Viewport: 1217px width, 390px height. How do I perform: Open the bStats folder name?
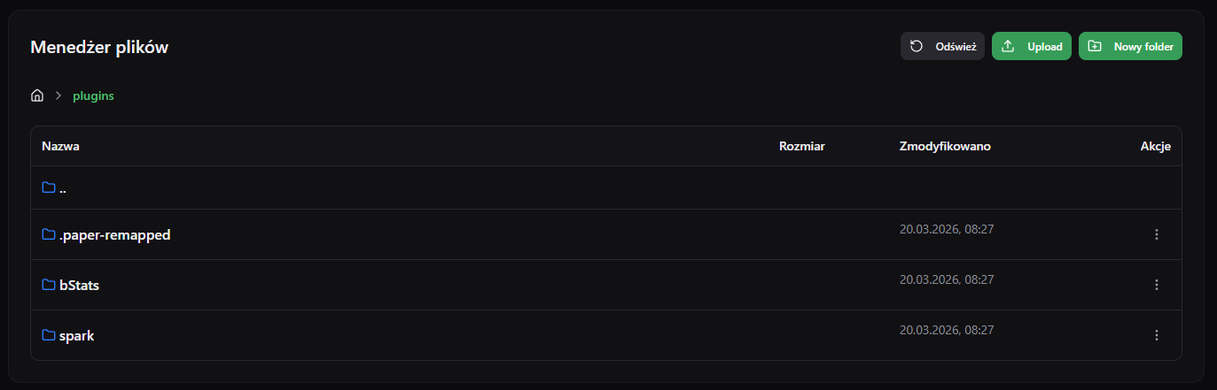pyautogui.click(x=79, y=286)
